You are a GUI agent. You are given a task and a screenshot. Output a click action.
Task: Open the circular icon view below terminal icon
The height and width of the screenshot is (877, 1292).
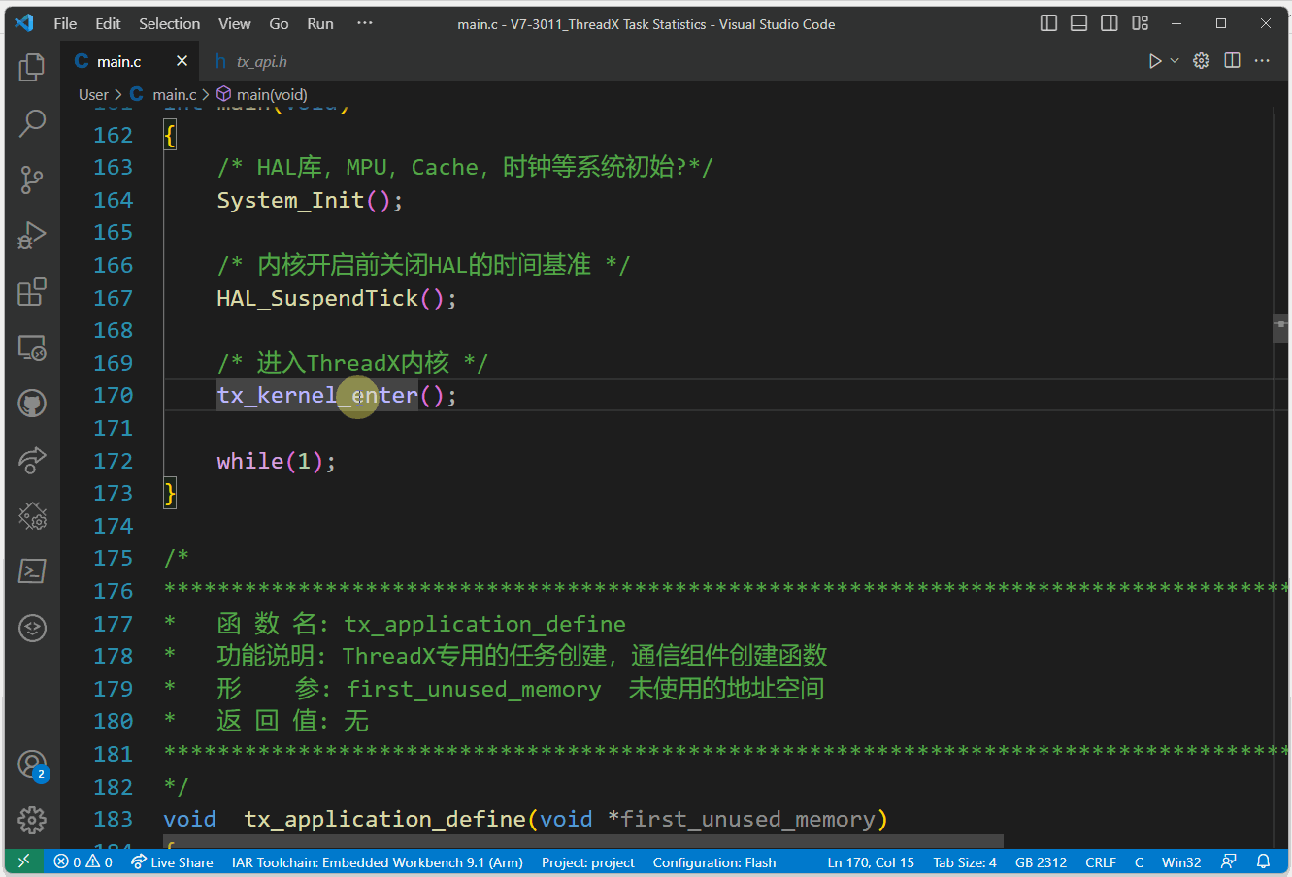click(32, 628)
